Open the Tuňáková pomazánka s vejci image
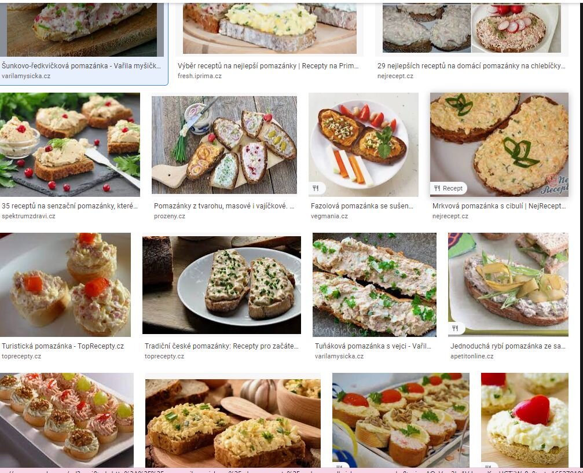Viewport: 583px width, 473px height. click(x=375, y=284)
